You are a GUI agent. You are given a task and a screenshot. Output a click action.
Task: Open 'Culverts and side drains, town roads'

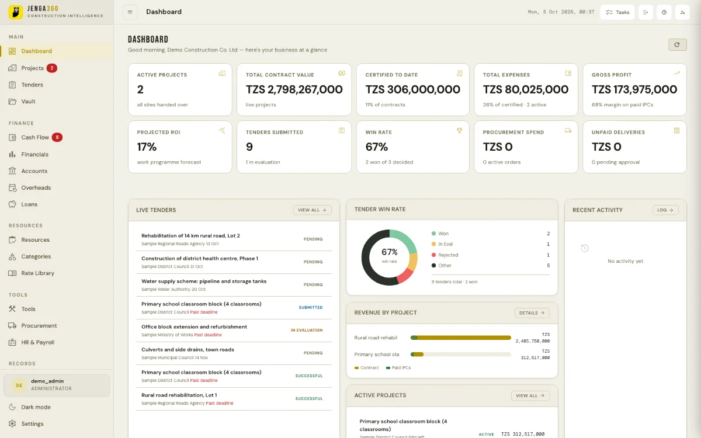234,353
